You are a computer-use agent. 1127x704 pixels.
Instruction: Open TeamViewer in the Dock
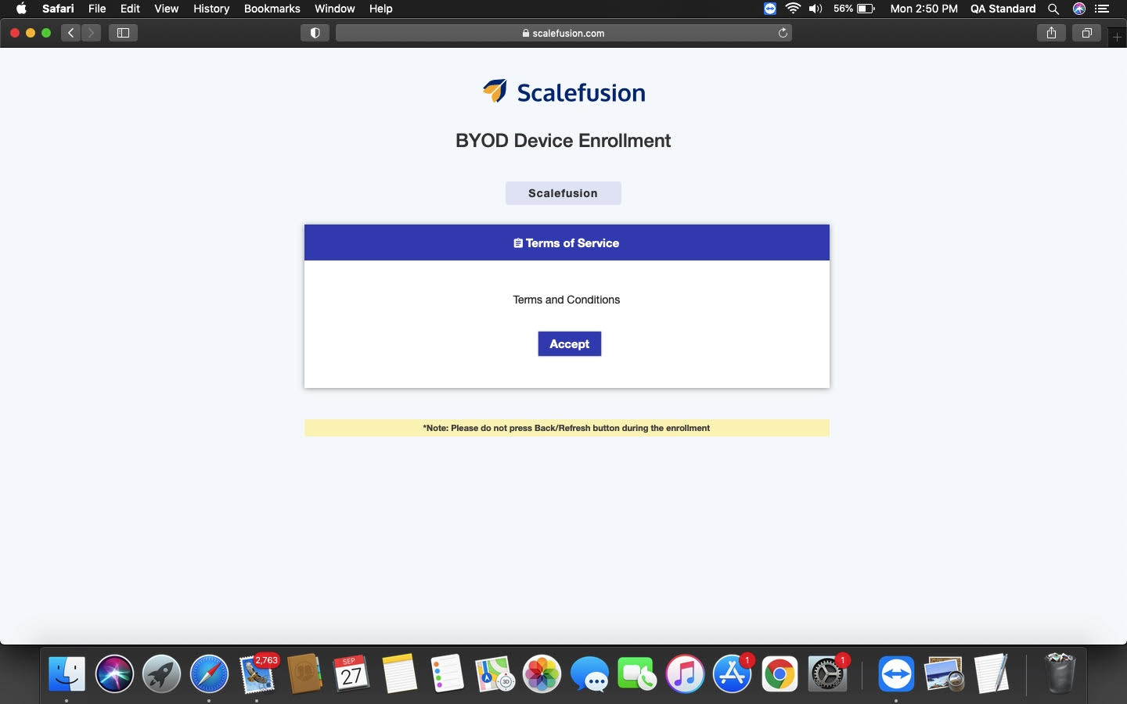click(x=896, y=673)
